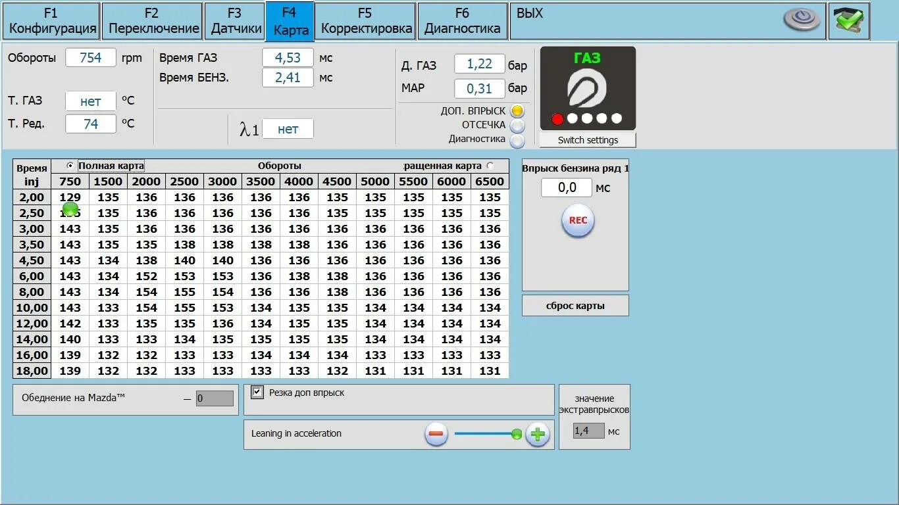Screen dimensions: 899x505
Task: Open the F3 Датчики tab
Action: pos(235,21)
